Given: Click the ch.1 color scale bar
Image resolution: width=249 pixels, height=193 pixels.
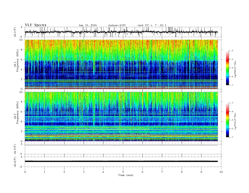Looking at the screenshot, I should click(x=227, y=68).
